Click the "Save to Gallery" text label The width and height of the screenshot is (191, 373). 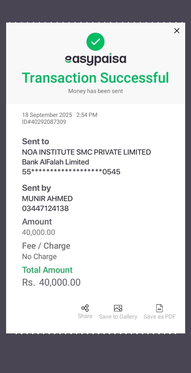coord(118,316)
